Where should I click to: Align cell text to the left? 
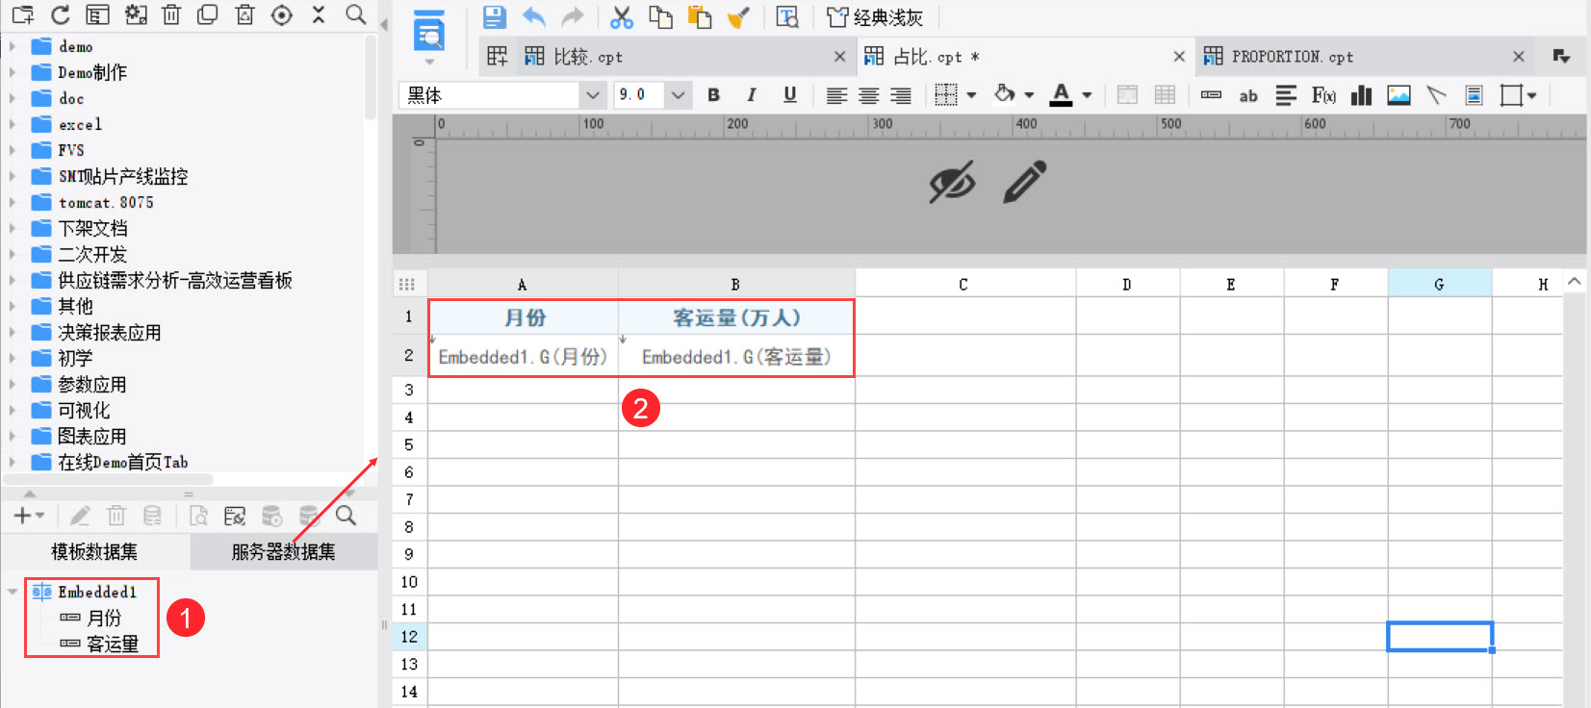coord(836,95)
